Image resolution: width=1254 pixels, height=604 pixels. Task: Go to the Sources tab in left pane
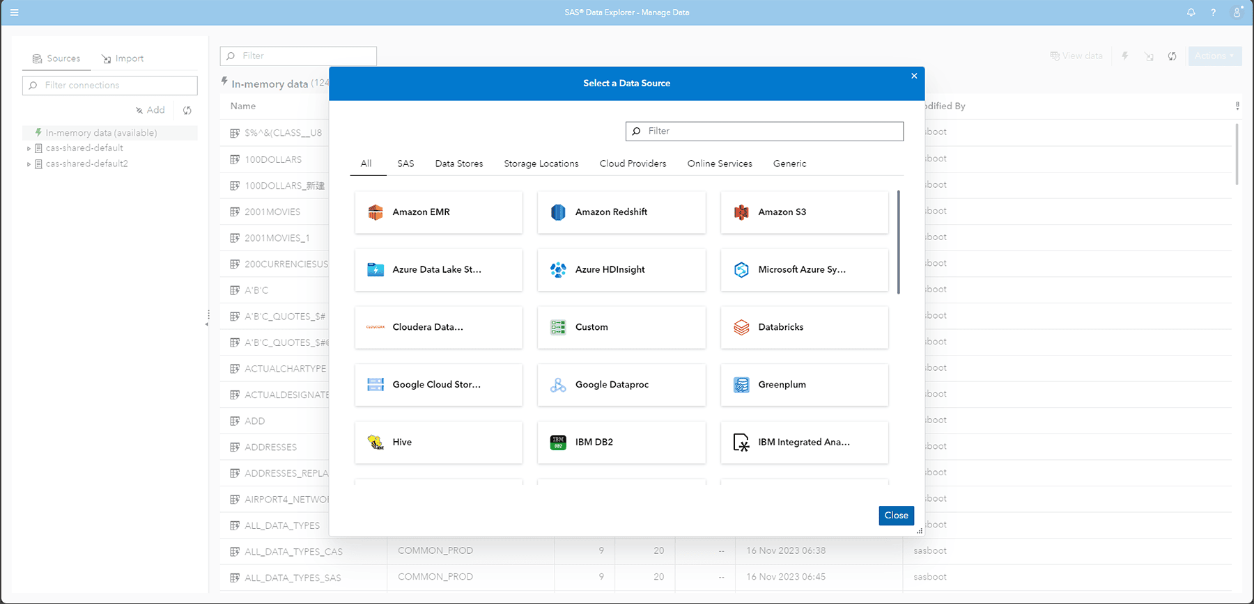click(56, 58)
